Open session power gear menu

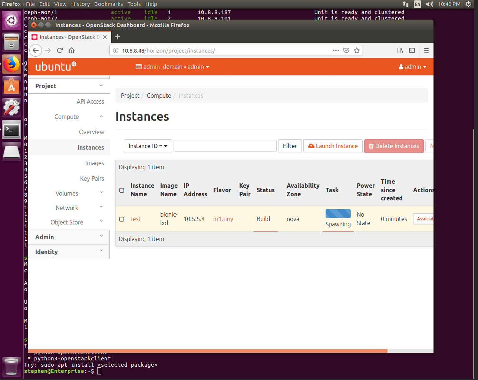(468, 4)
